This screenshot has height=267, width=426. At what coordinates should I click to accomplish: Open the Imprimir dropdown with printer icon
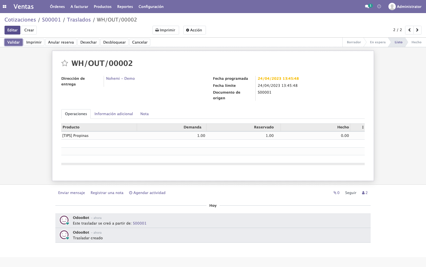tap(166, 30)
